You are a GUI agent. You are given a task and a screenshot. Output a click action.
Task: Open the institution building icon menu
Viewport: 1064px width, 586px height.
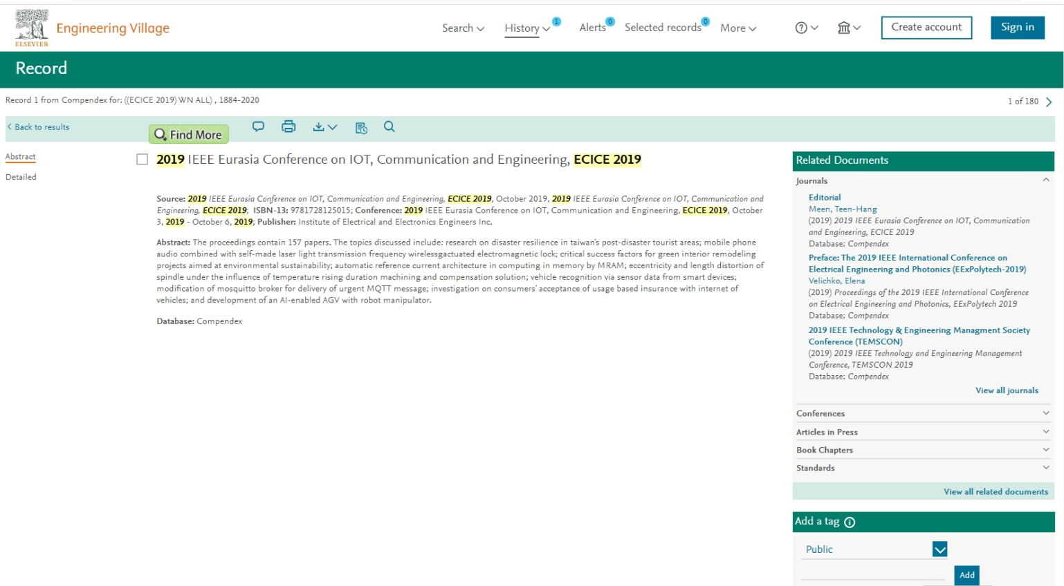click(849, 28)
